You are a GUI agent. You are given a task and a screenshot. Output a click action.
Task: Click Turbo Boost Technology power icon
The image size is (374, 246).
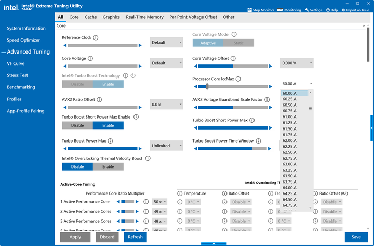133,76
